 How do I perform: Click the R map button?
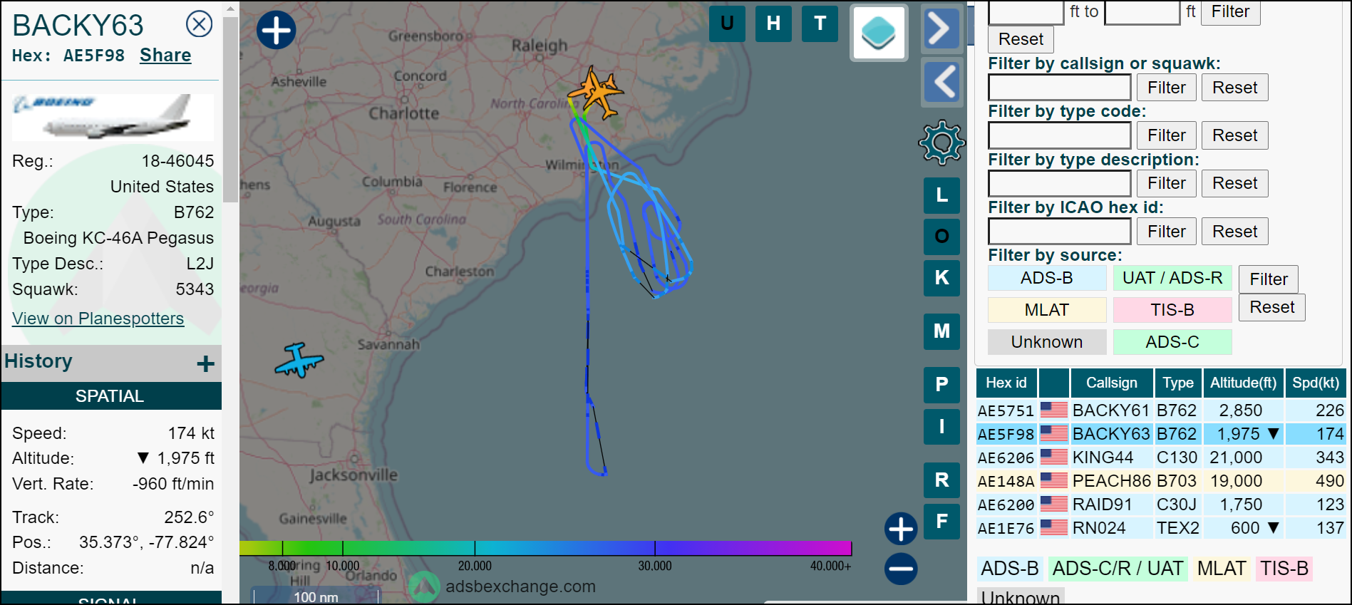941,480
